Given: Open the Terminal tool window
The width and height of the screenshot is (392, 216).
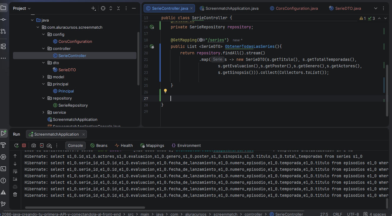Looking at the screenshot, I should [3, 169].
